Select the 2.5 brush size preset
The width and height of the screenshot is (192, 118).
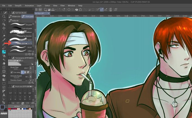click(30, 92)
